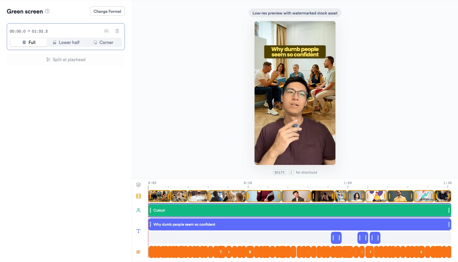
Task: Select the woman in red with notebook clip
Action: click(x=264, y=196)
